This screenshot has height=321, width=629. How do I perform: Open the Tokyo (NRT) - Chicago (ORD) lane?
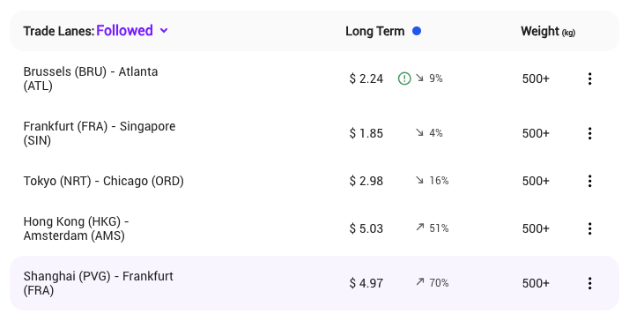click(103, 181)
